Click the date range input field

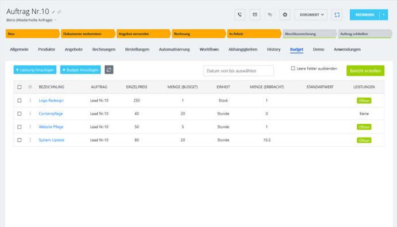(238, 71)
